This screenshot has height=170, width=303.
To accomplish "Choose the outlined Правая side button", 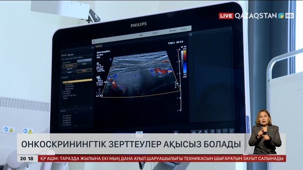I will [84, 71].
